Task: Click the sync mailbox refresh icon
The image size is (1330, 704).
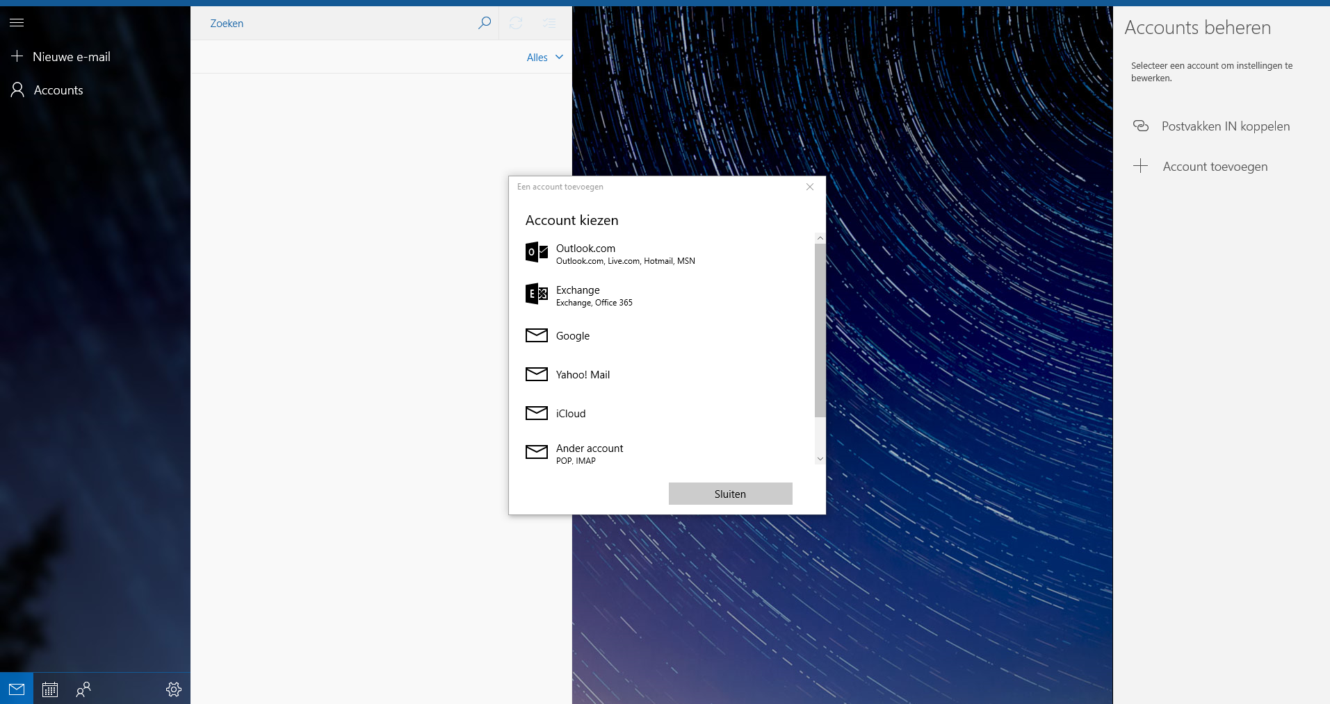Action: [x=516, y=23]
